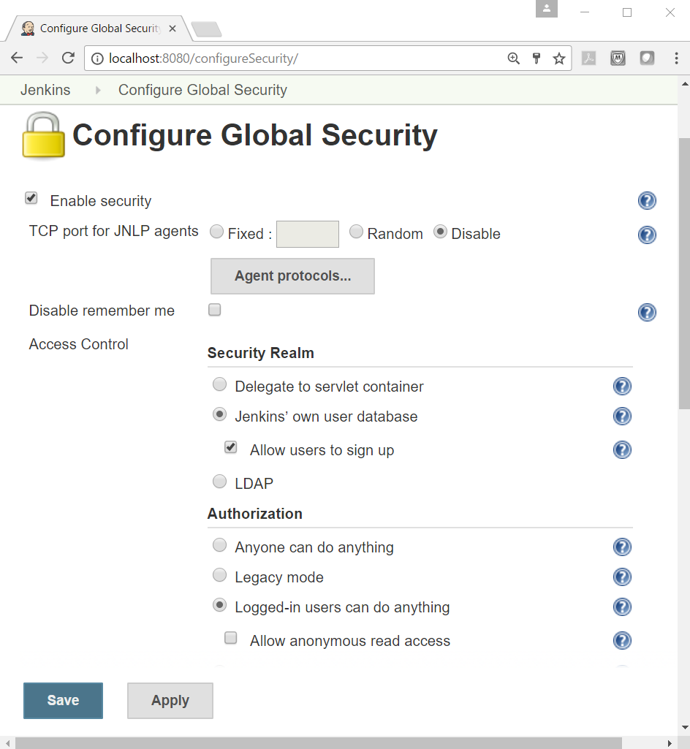Select the Disable TCP port option
Screen dimensions: 690x749
[x=440, y=232]
